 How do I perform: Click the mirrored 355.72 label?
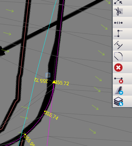click(41, 80)
